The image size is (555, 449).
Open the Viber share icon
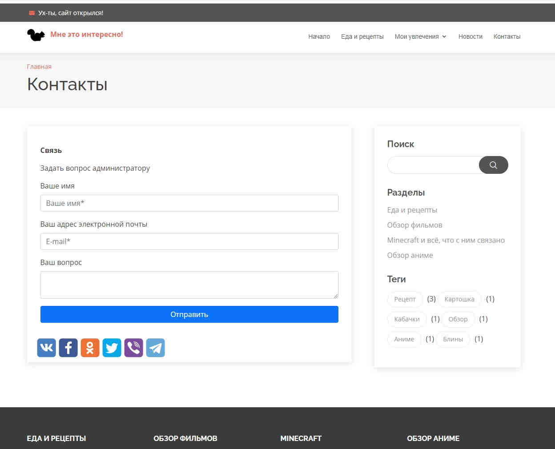133,348
